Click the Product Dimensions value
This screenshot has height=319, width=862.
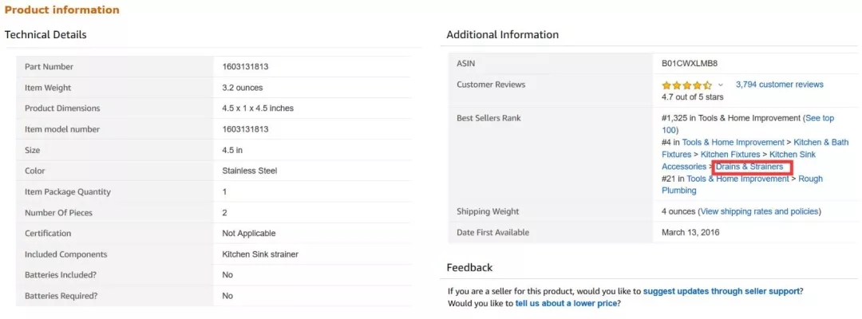[258, 108]
